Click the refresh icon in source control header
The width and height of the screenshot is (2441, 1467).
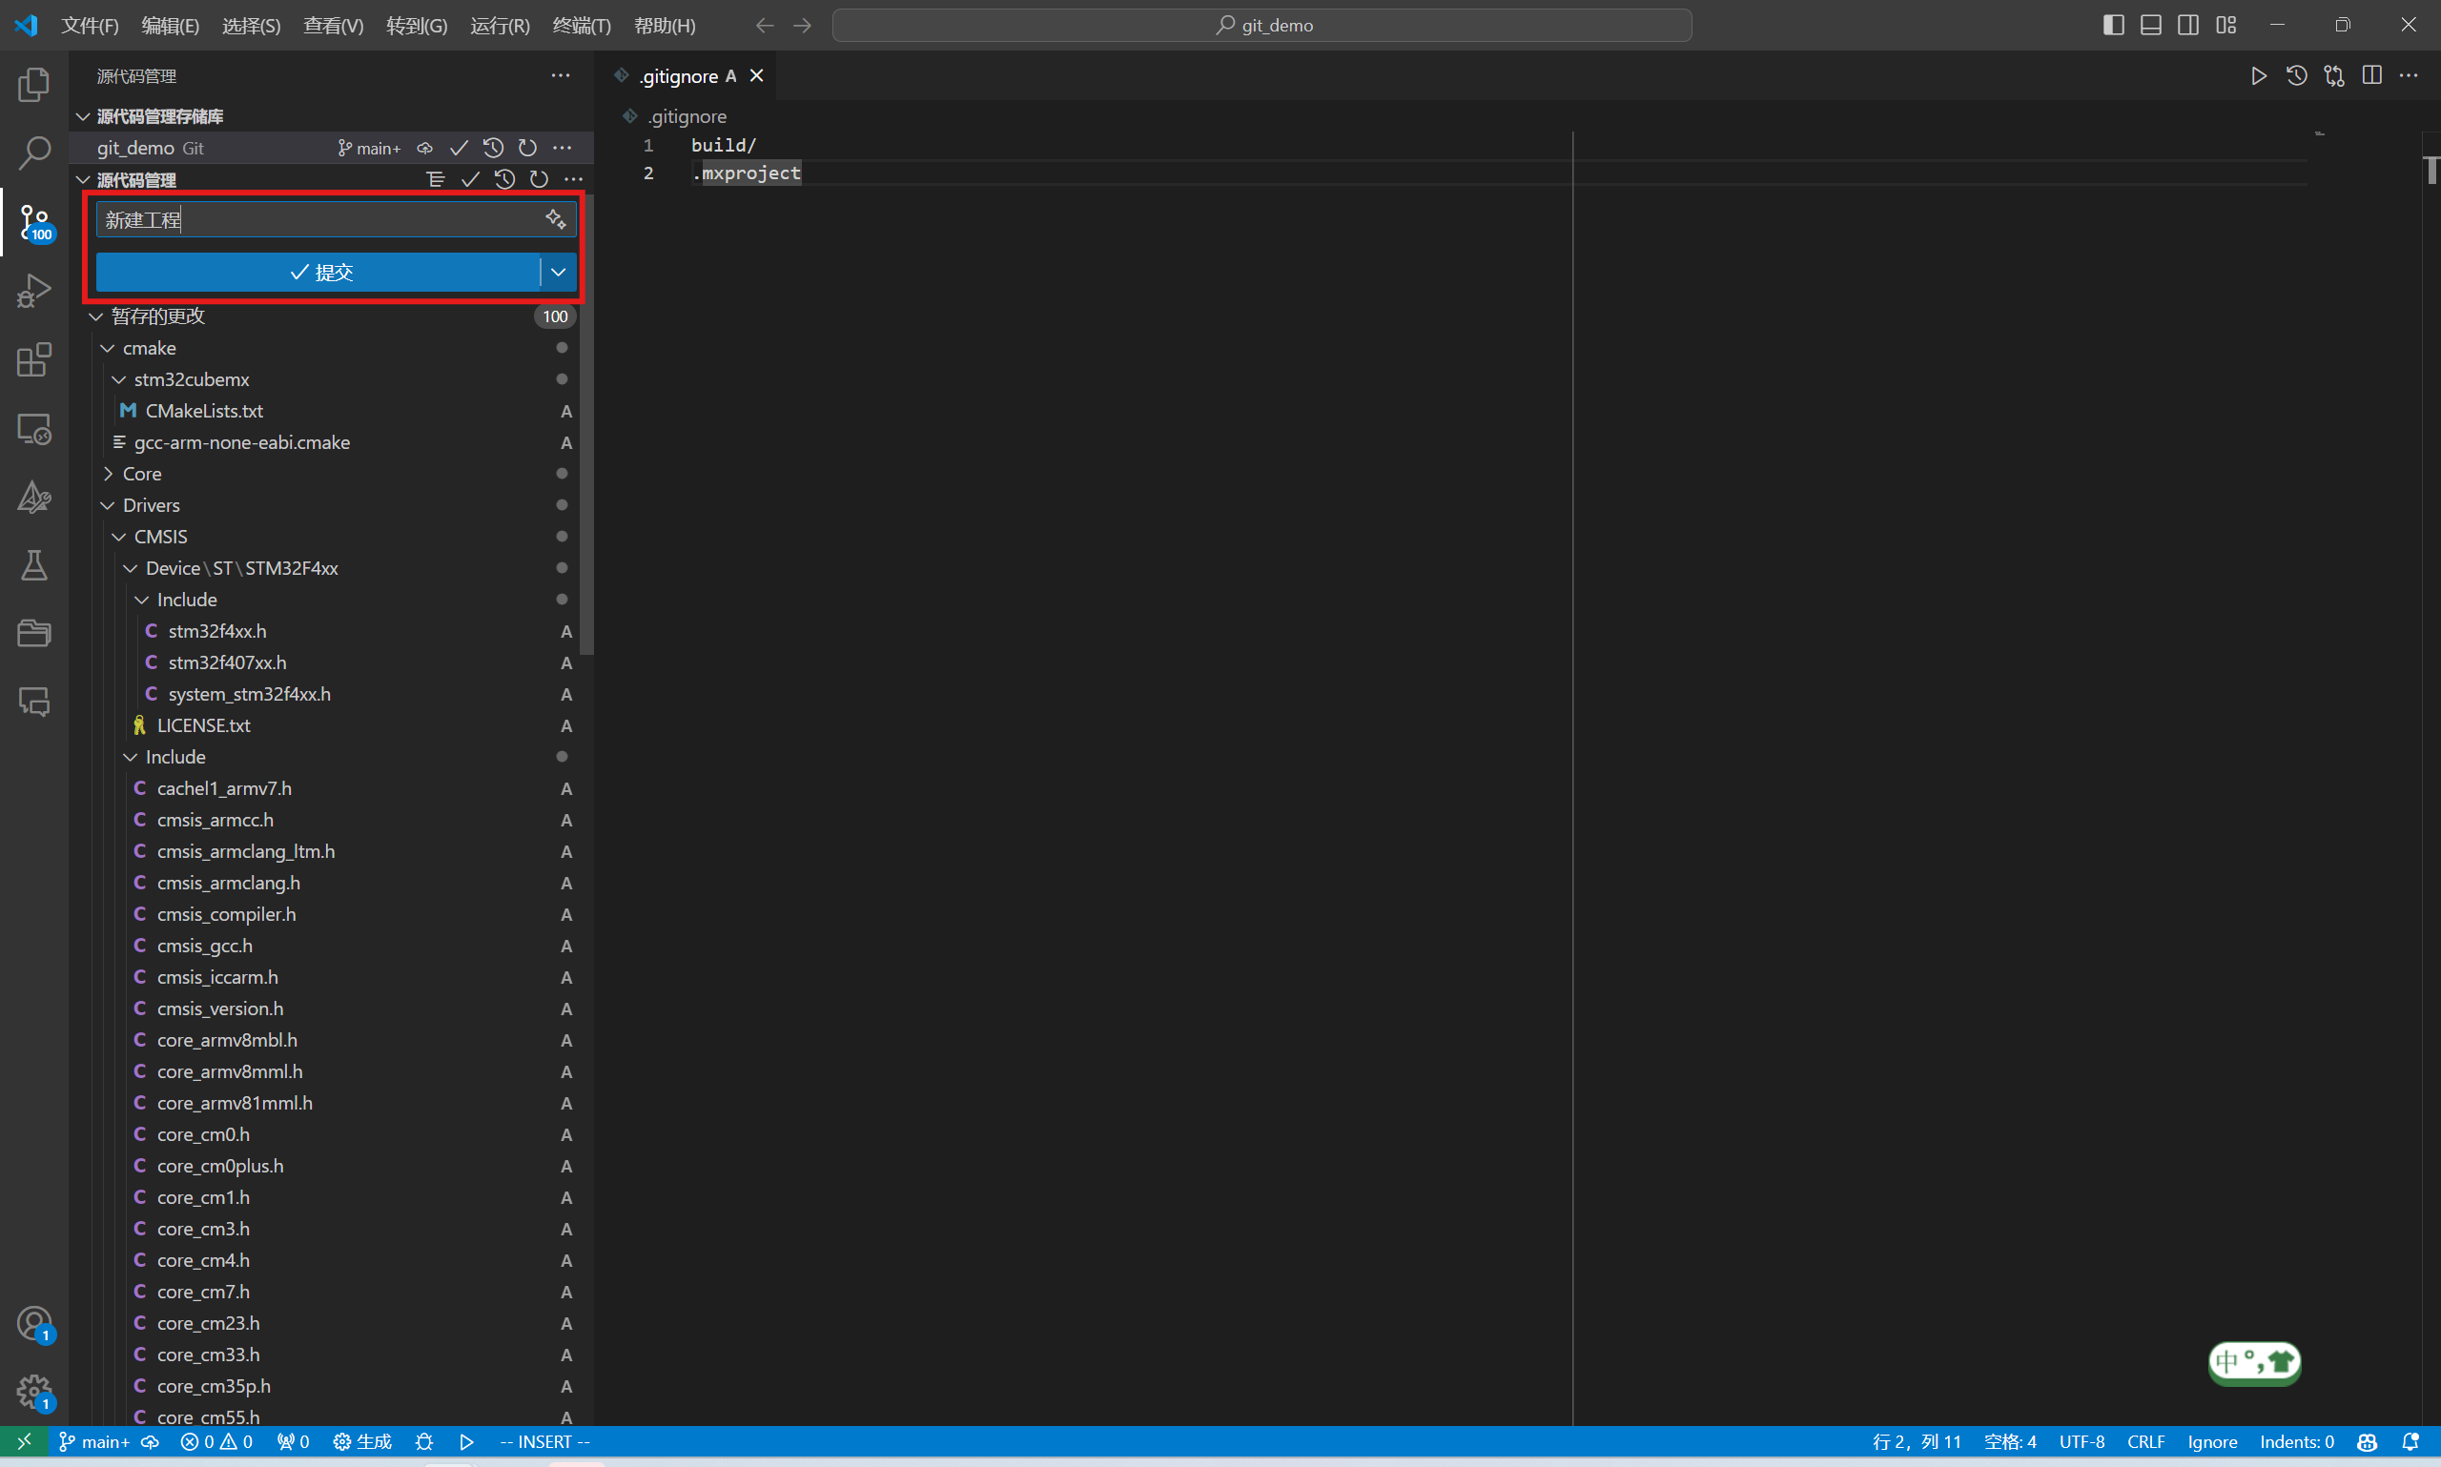[x=539, y=179]
